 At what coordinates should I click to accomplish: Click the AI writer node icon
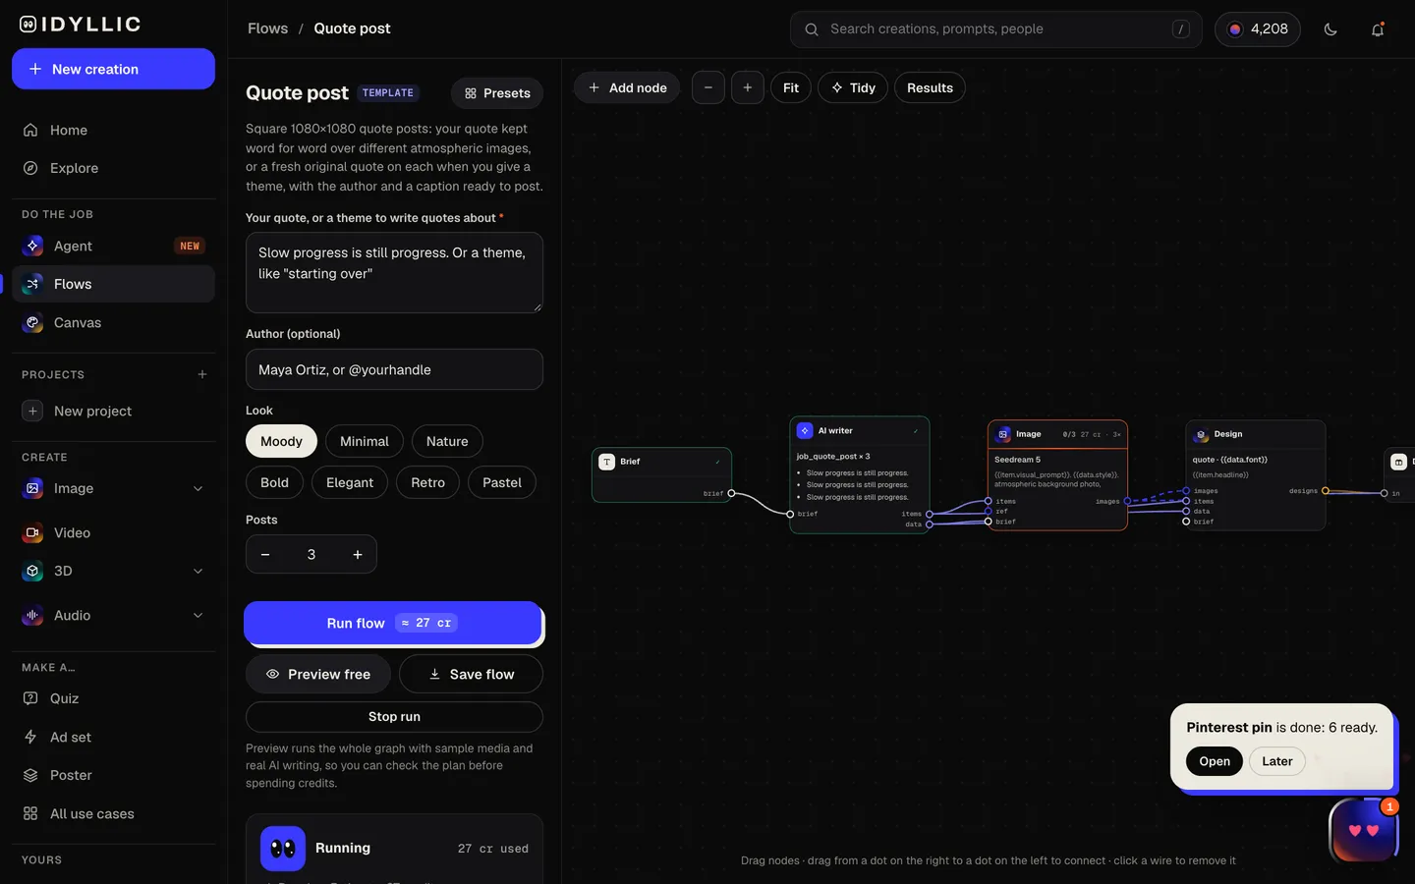coord(805,430)
